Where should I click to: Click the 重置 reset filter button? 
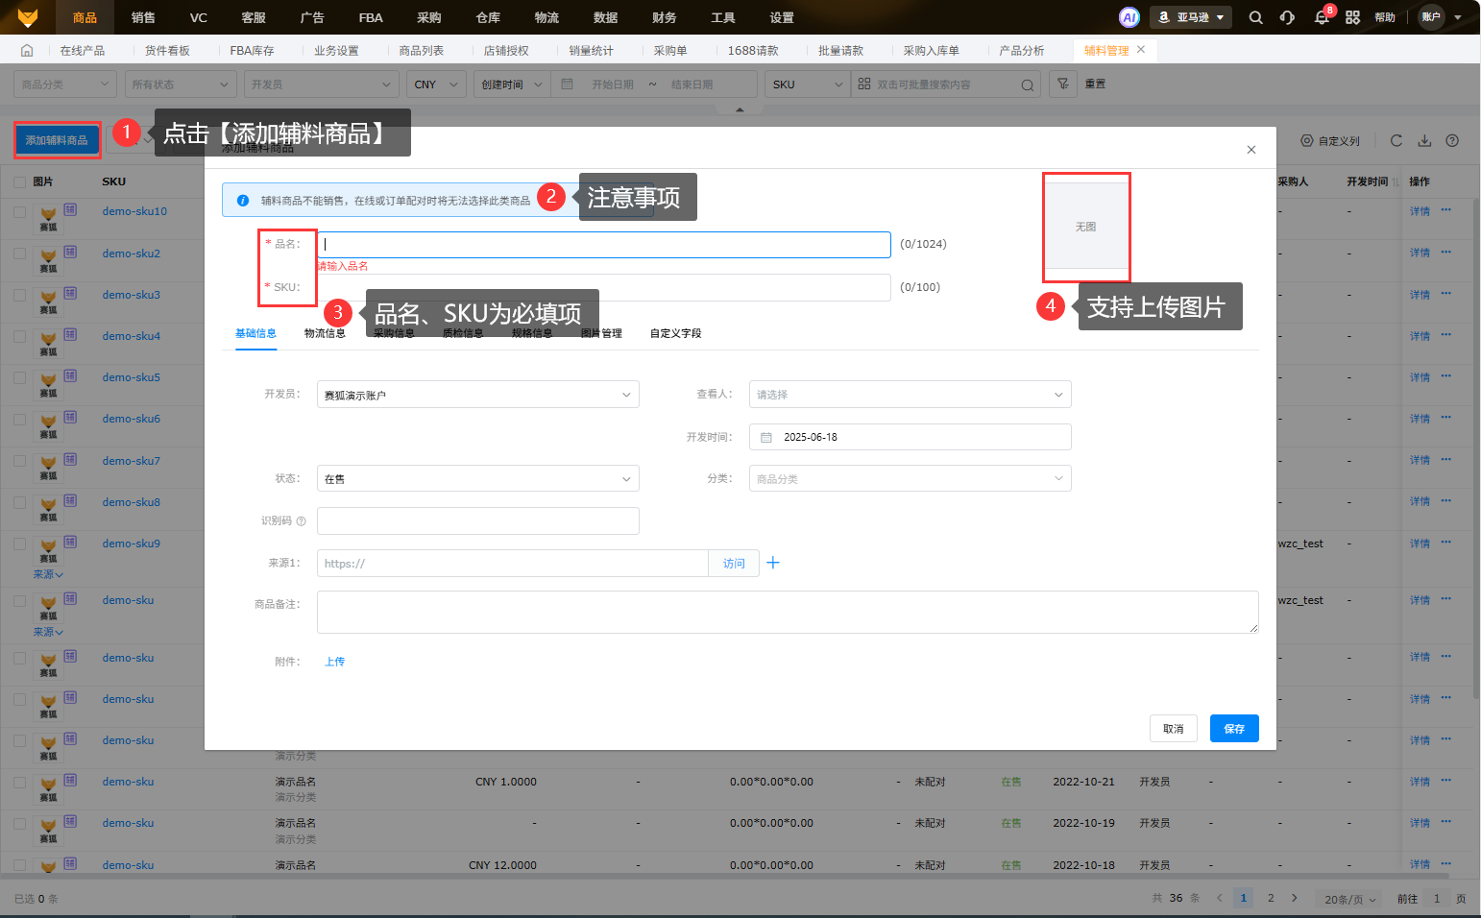point(1095,85)
